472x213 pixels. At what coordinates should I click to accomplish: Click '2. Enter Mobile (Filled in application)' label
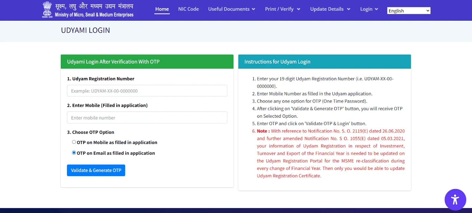(107, 105)
